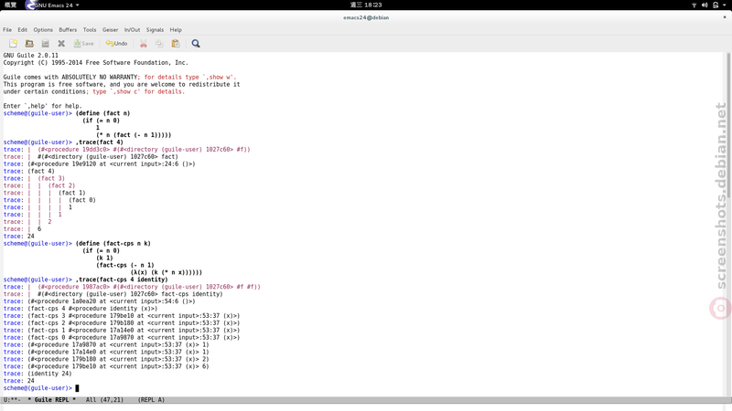Click the Paste clipboard icon
This screenshot has width=732, height=411.
[x=176, y=43]
